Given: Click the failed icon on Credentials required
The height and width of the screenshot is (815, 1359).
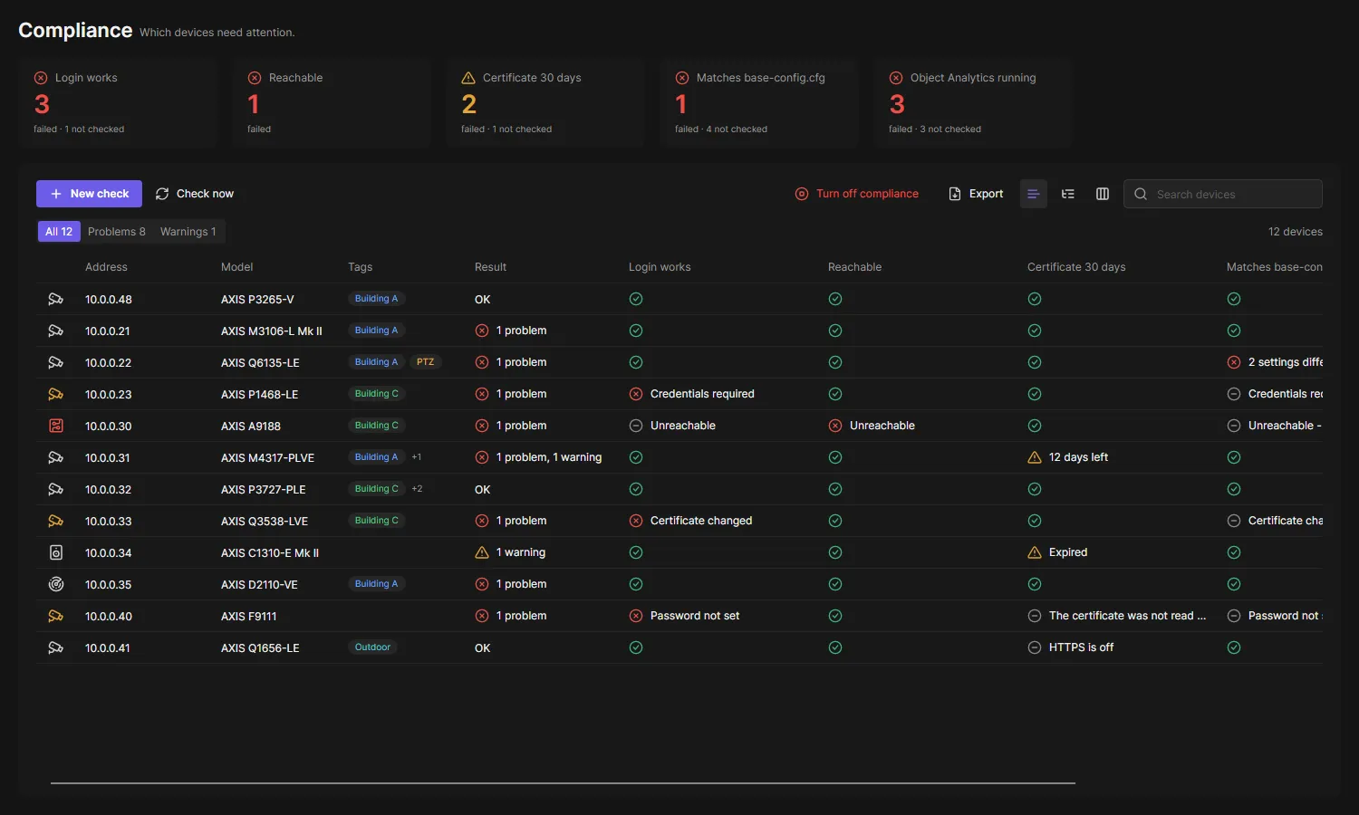Looking at the screenshot, I should [x=636, y=394].
